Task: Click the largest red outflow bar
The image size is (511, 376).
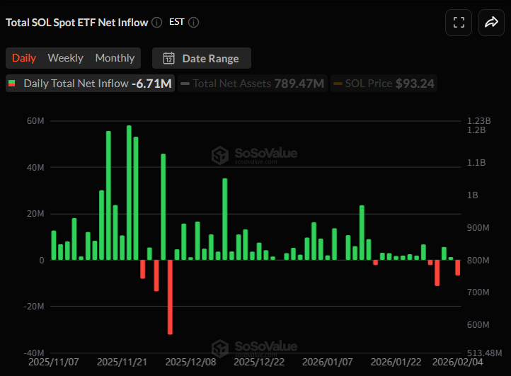Action: (170, 297)
